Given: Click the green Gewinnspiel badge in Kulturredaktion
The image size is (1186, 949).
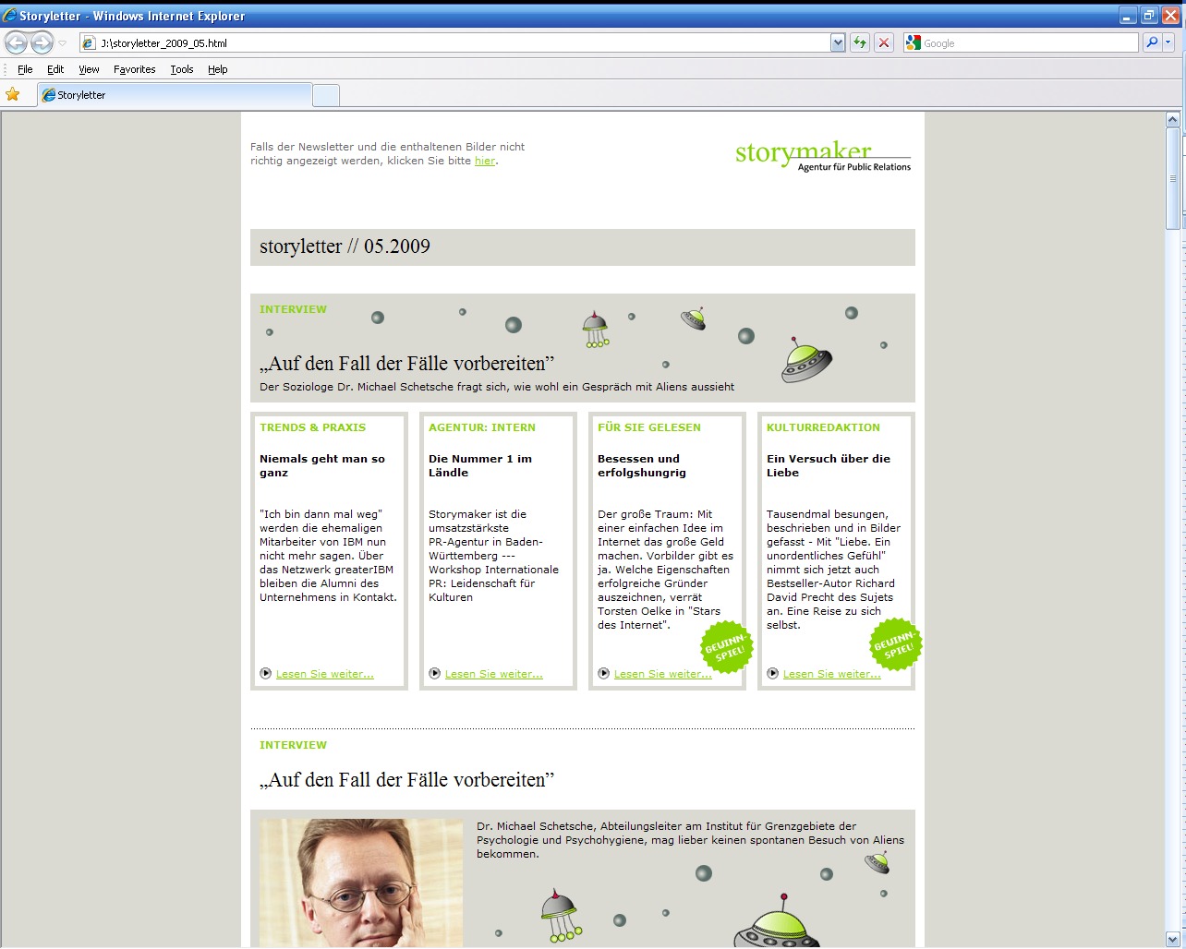Looking at the screenshot, I should pyautogui.click(x=895, y=645).
